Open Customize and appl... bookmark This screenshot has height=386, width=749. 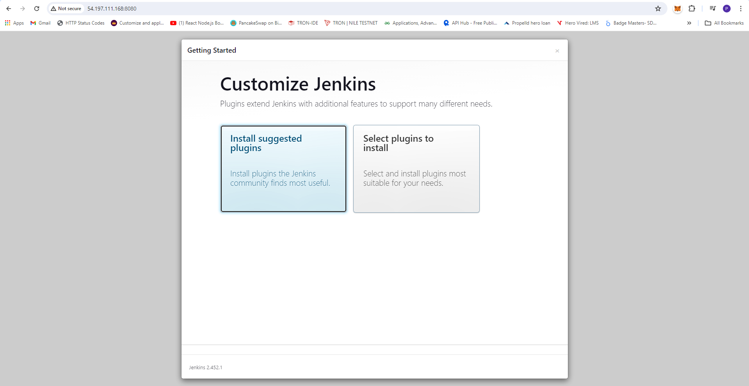click(137, 23)
